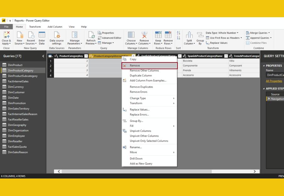Click the Choose Columns icon

coord(131,35)
